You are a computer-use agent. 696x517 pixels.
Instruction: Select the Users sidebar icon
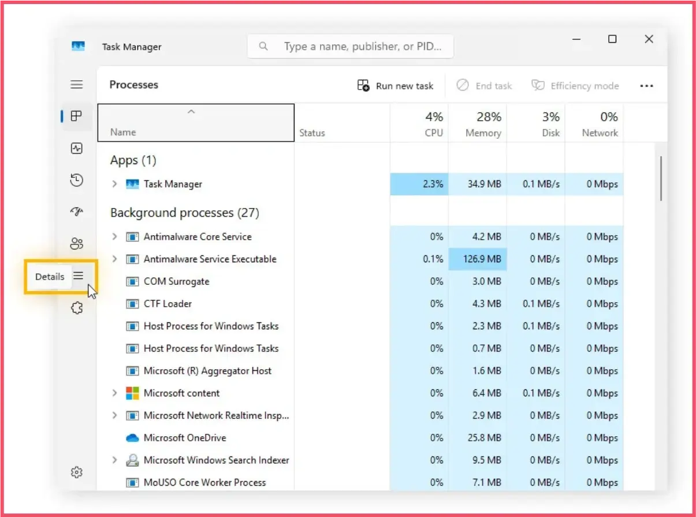point(76,243)
